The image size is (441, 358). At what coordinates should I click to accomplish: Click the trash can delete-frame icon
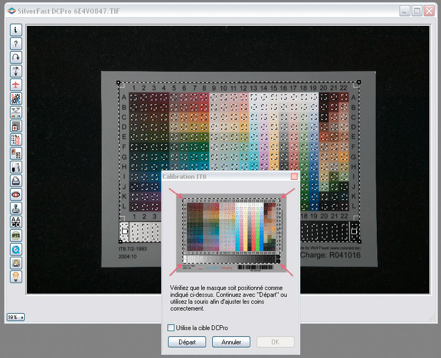tap(16, 140)
